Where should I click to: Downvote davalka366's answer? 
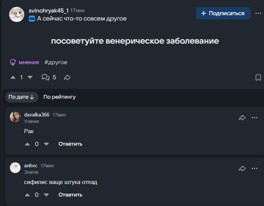click(x=46, y=144)
